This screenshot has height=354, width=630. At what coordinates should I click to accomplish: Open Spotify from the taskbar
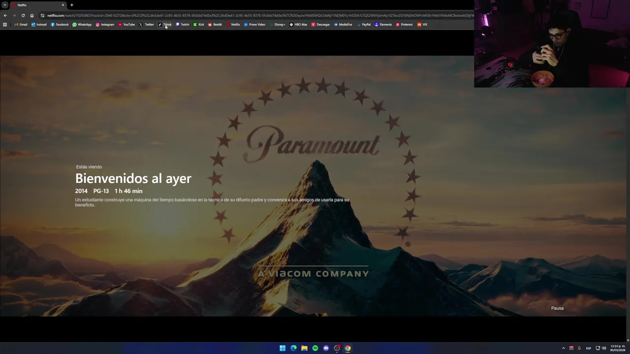[x=315, y=348]
